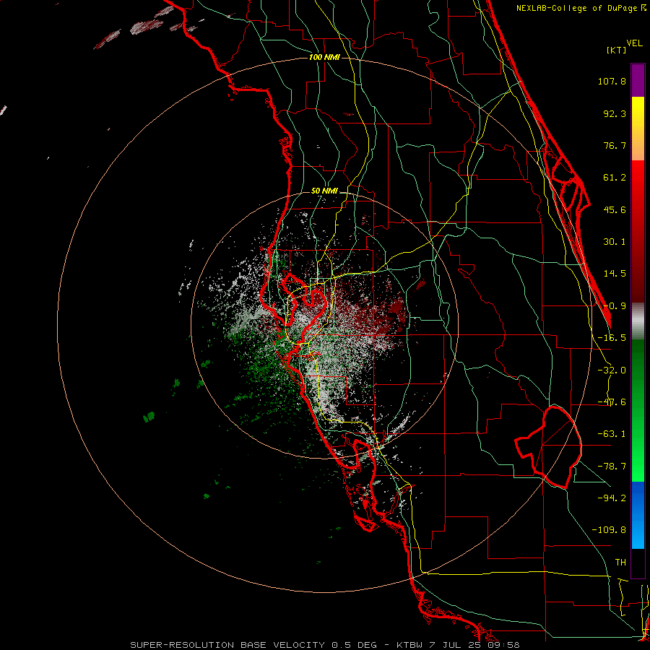The image size is (650, 650).
Task: Click the 107.8 value on velocity scale
Action: coord(612,81)
